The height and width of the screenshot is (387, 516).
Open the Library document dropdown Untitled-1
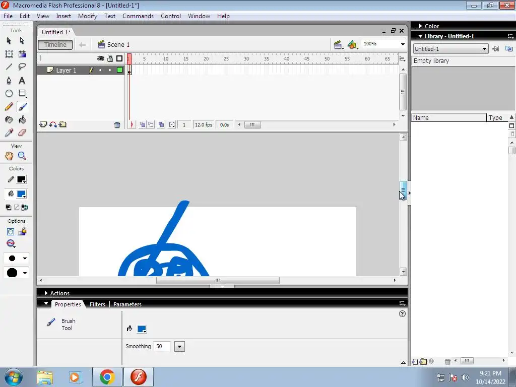450,49
